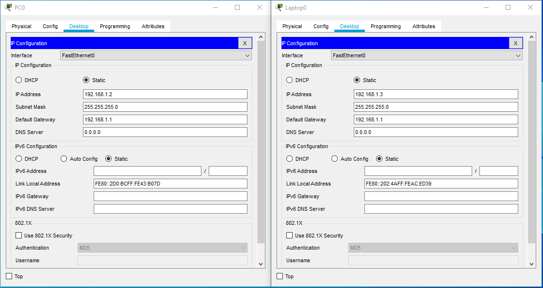Viewport: 543px width, 288px height.
Task: Enable Use 802.1X Security in Laptop0
Action: click(x=290, y=236)
